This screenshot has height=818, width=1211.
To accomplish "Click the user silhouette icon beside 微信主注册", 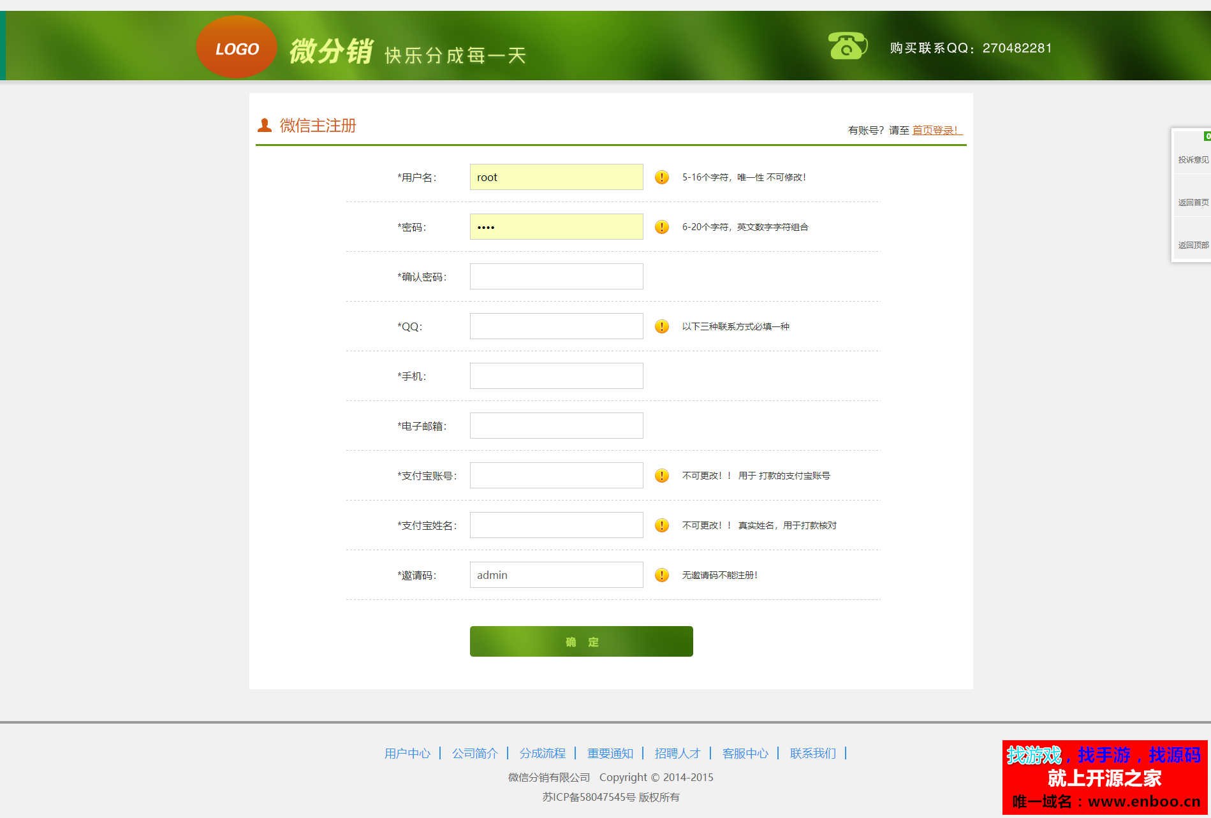I will 265,125.
